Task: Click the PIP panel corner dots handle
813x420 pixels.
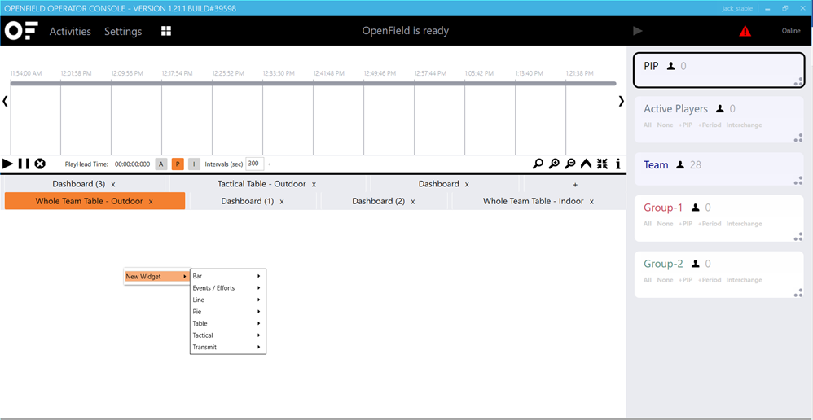Action: [798, 81]
